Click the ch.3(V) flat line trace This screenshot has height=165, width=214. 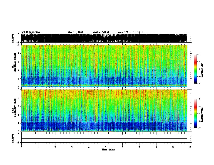(104, 139)
